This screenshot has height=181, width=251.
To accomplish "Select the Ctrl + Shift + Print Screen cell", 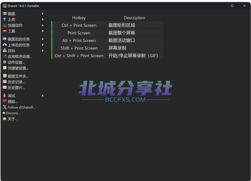I will [79, 56].
